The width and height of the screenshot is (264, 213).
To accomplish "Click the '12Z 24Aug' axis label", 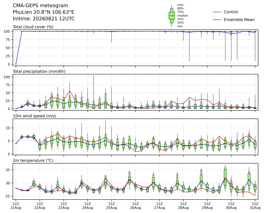I will point(87,206).
